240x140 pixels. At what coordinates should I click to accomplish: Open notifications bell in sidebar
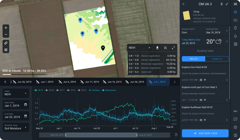click(x=235, y=36)
